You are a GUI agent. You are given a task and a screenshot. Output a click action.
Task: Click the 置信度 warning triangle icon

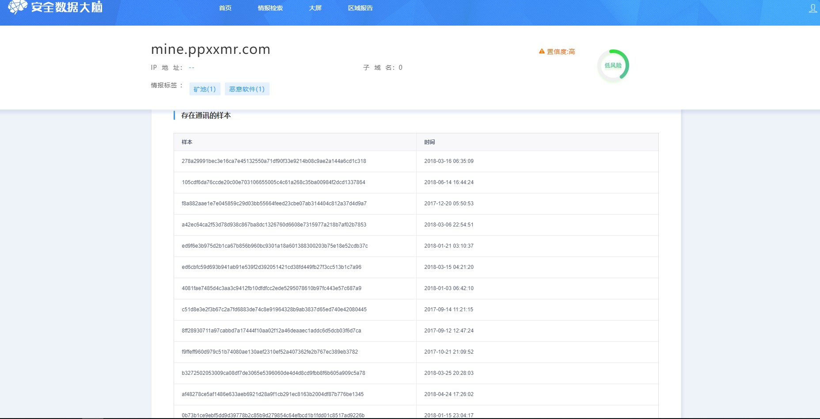click(x=542, y=51)
